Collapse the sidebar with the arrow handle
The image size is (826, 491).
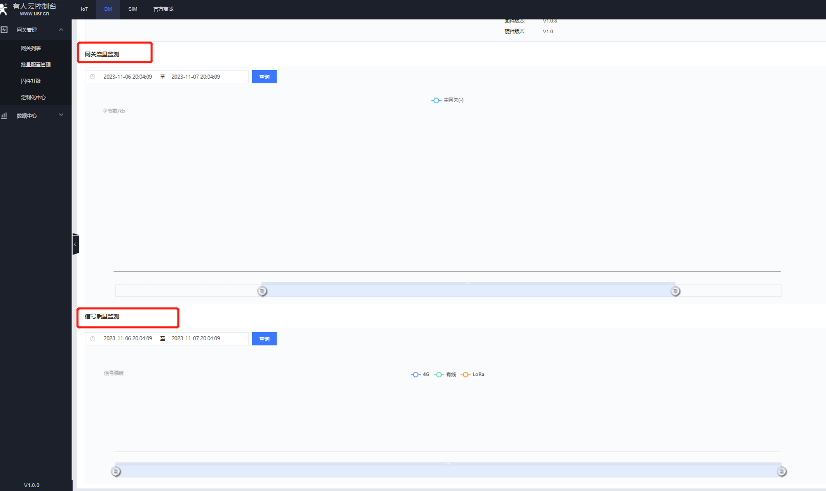pos(75,244)
